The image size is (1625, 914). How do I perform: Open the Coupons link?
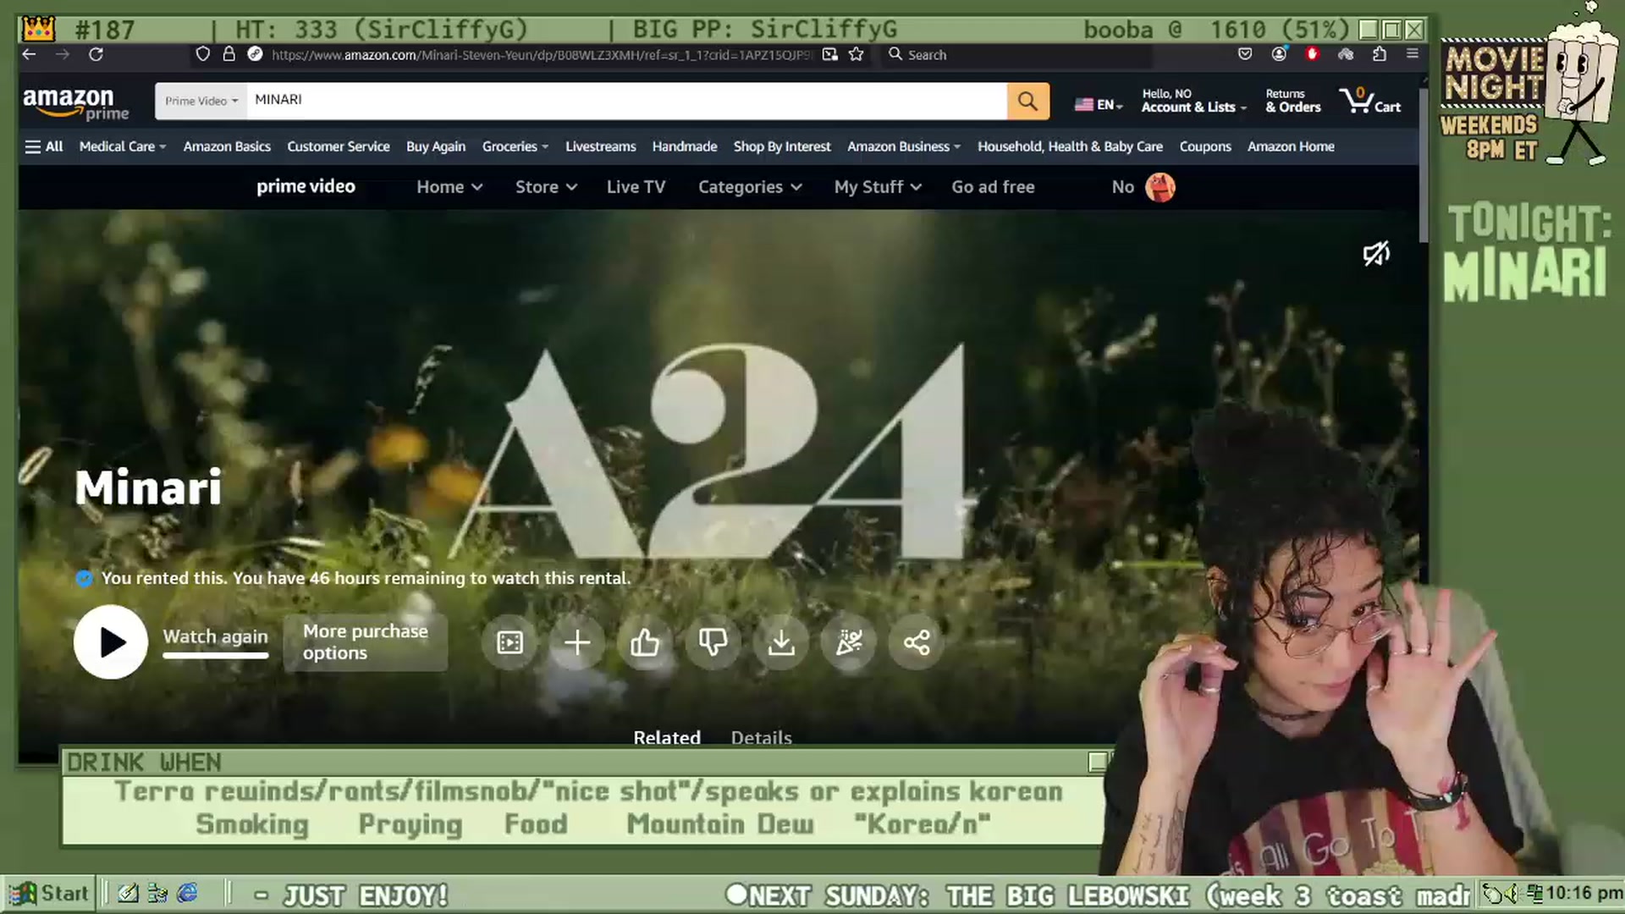(x=1205, y=146)
